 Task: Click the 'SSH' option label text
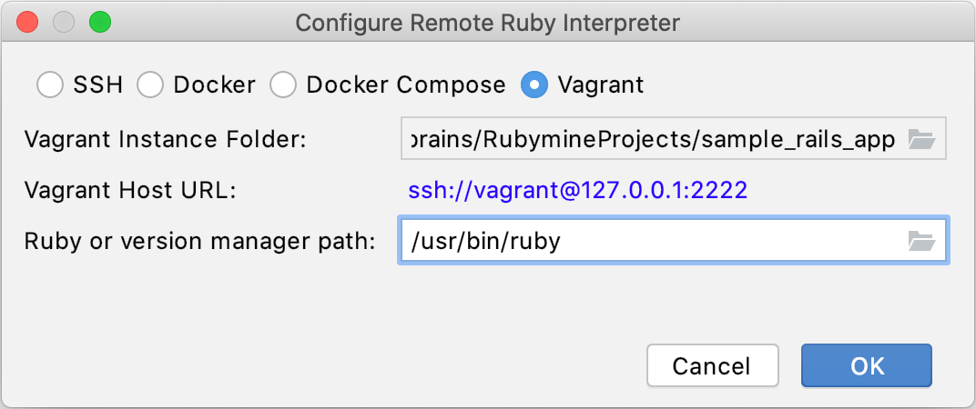point(97,85)
